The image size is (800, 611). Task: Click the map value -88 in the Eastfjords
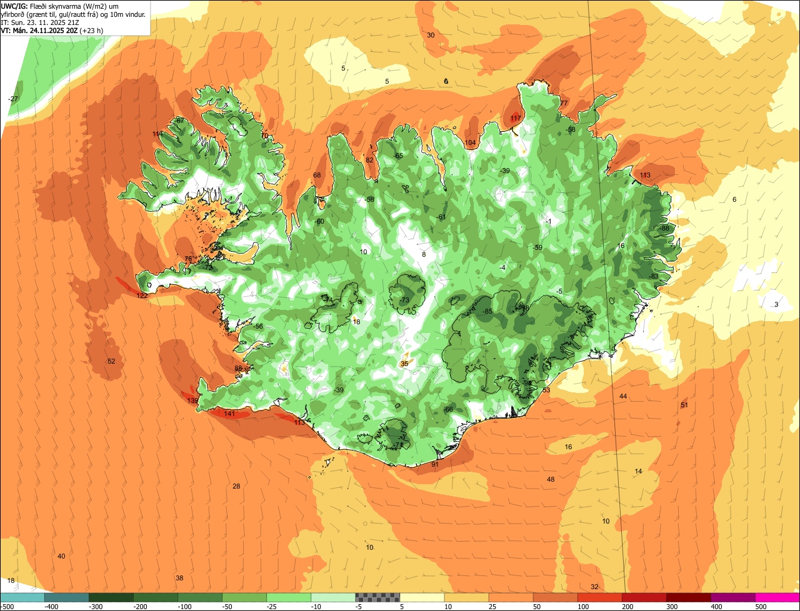(x=664, y=228)
